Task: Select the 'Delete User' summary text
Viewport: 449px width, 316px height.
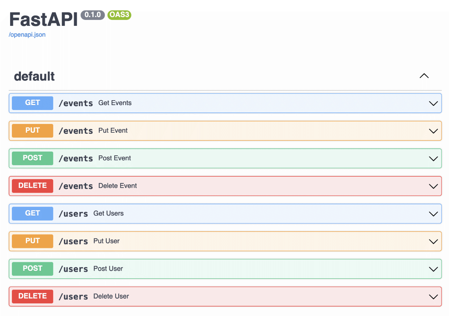Action: (111, 296)
